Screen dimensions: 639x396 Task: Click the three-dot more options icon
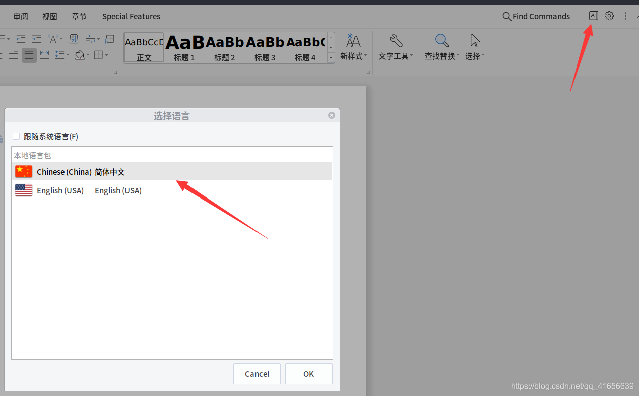click(625, 16)
